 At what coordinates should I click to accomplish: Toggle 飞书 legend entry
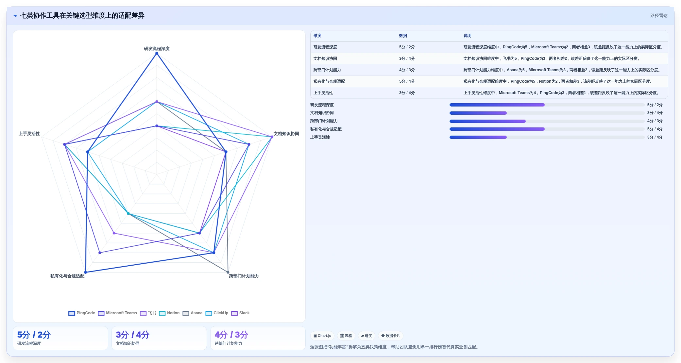pyautogui.click(x=148, y=313)
